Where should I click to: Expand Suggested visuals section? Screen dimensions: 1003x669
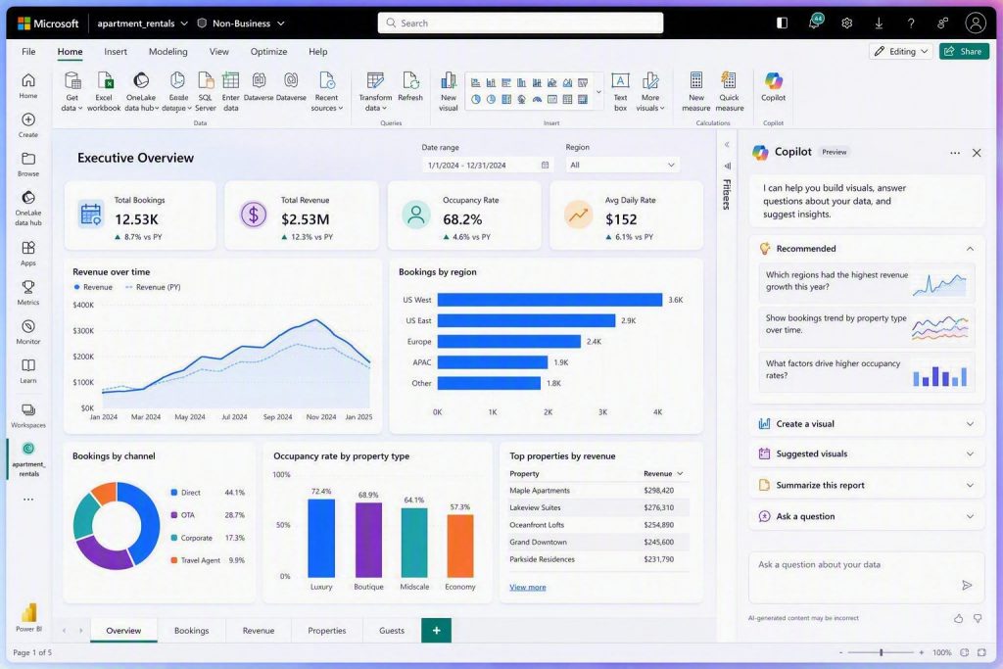[x=867, y=454]
